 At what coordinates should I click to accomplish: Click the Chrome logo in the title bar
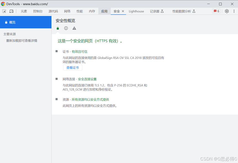(3, 4)
